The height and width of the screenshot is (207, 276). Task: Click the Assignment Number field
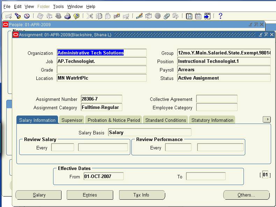101,99
